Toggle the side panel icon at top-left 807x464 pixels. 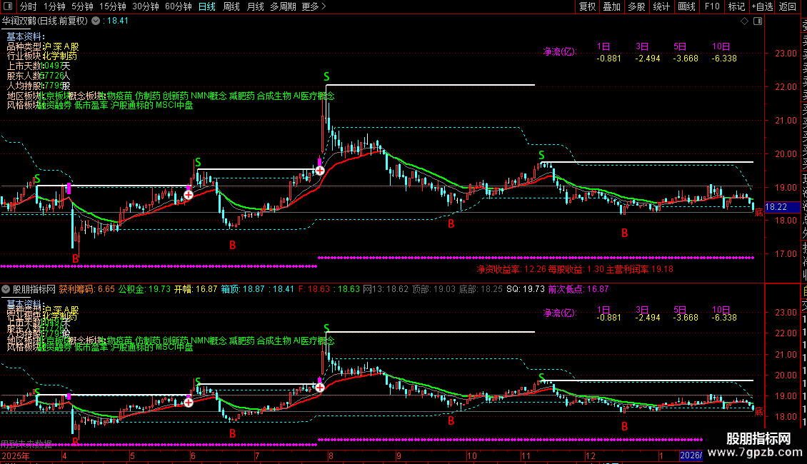[x=8, y=6]
